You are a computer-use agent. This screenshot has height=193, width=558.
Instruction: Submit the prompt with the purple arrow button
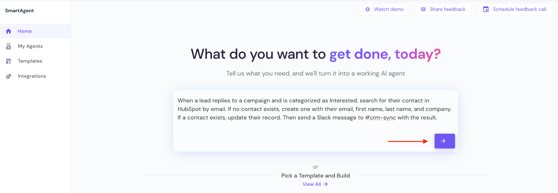[x=444, y=141]
